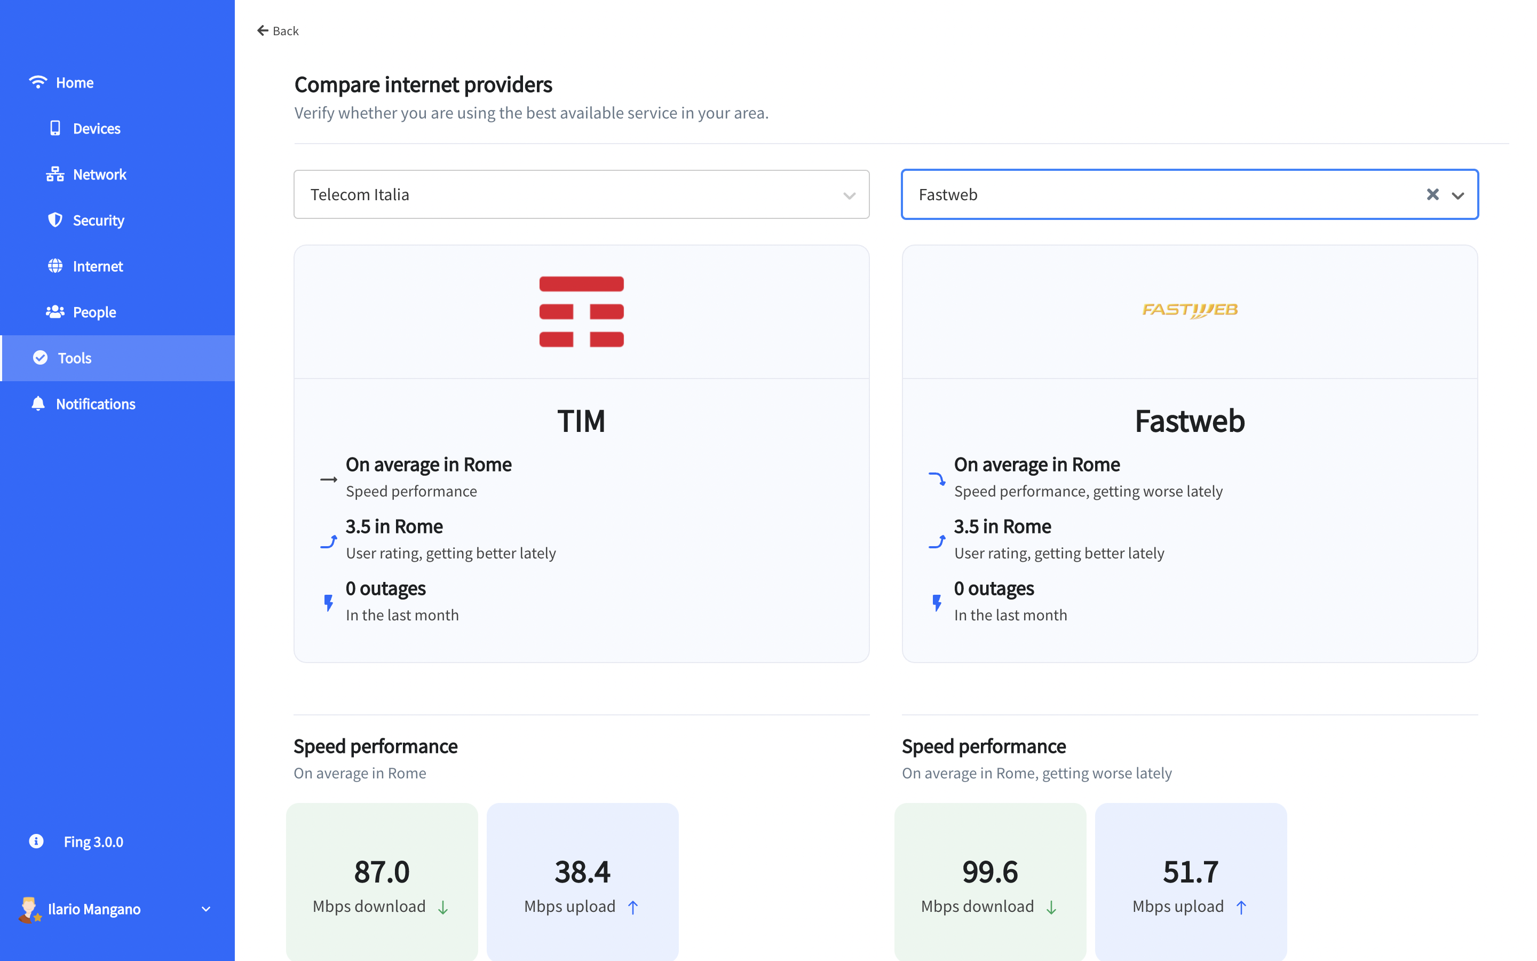Screen dimensions: 1537x961
Task: Click the Tools checkmark icon
Action: tap(40, 358)
